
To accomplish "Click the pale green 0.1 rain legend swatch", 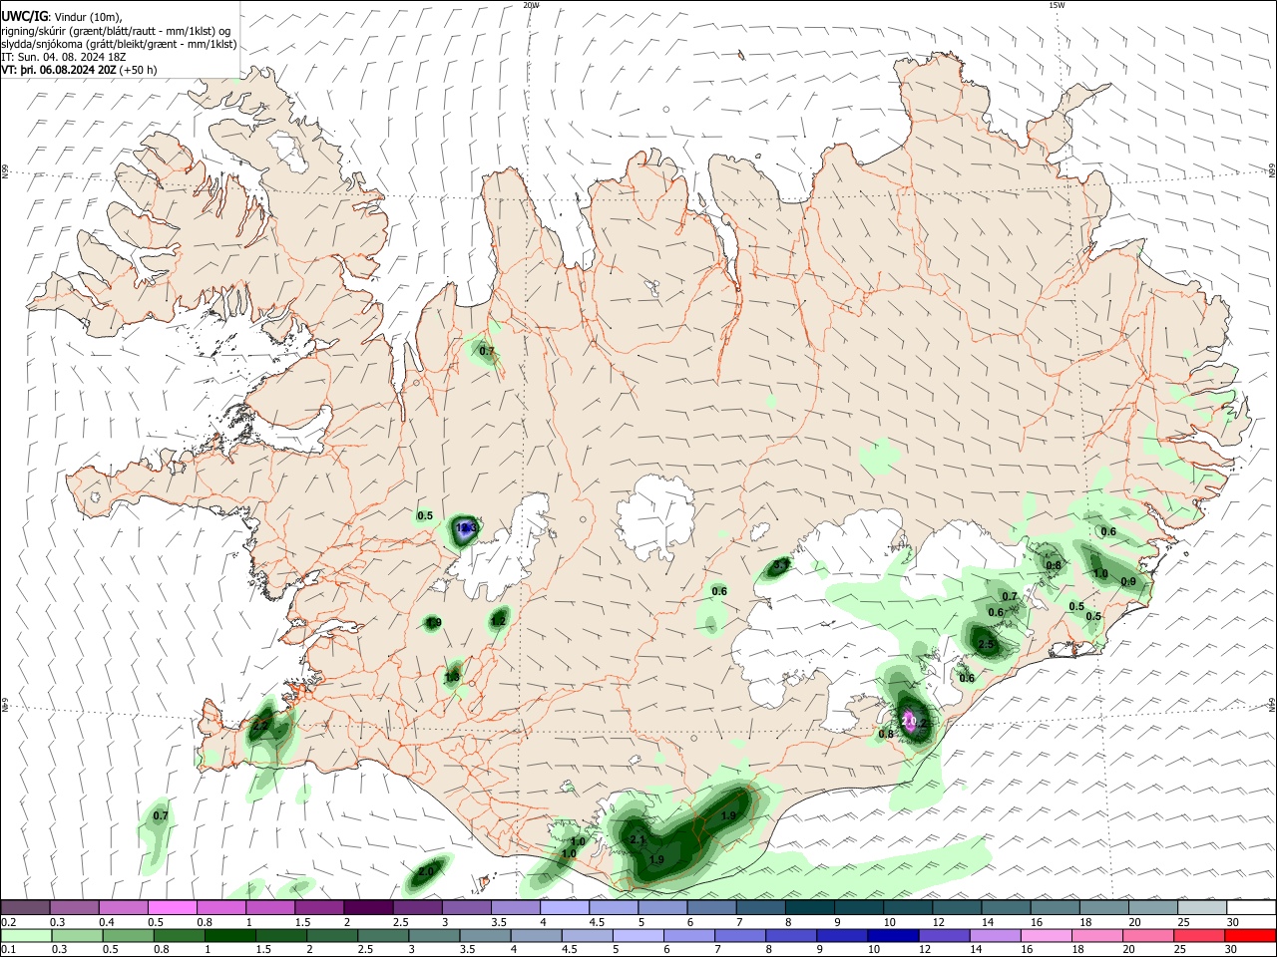I will pyautogui.click(x=27, y=936).
